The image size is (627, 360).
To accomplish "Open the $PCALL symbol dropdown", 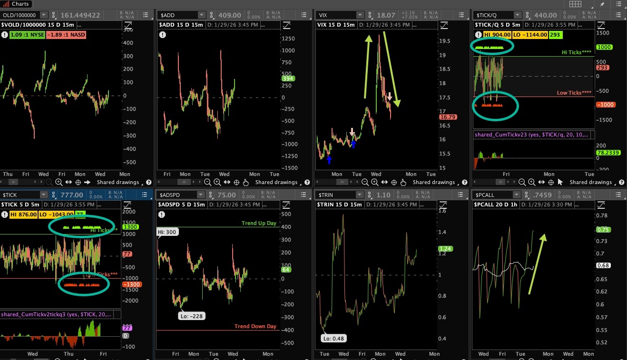I will 516,195.
